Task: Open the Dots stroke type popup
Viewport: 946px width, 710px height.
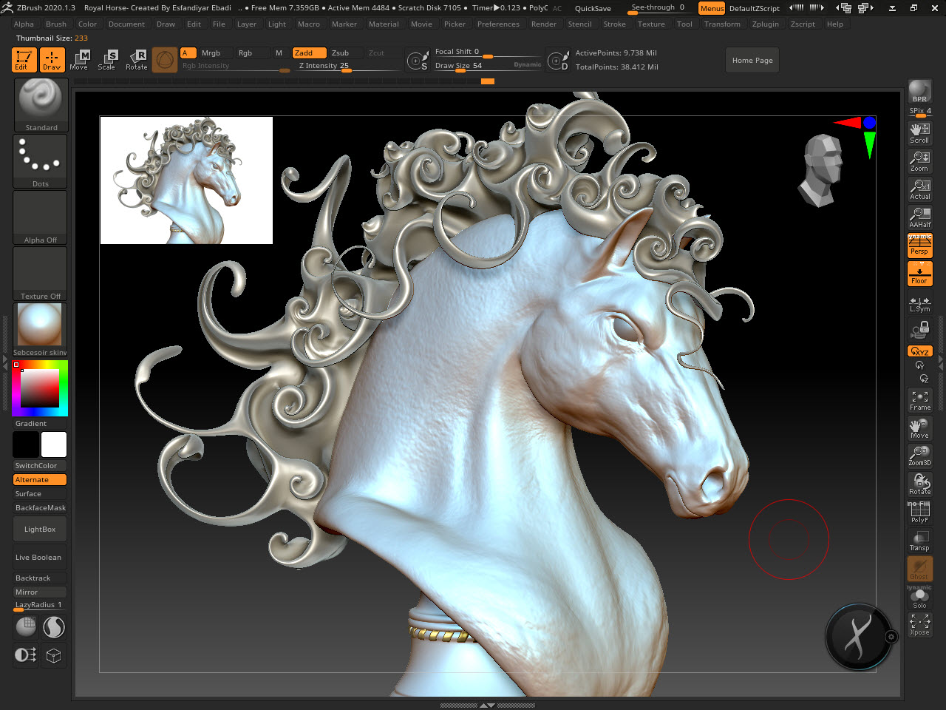Action: 41,160
